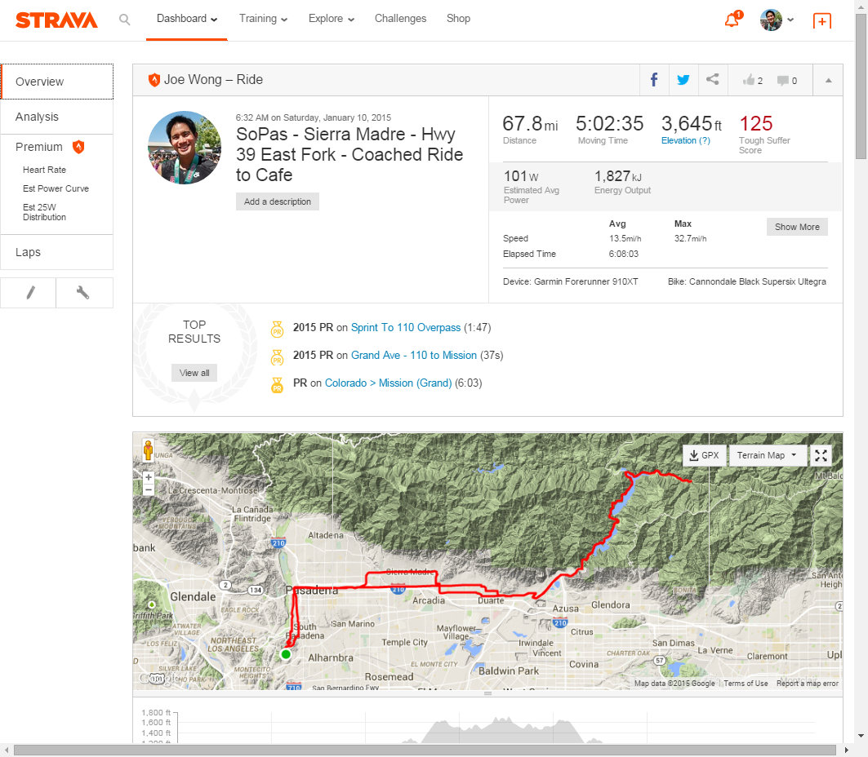
Task: Zoom in the map with plus
Action: tap(148, 476)
